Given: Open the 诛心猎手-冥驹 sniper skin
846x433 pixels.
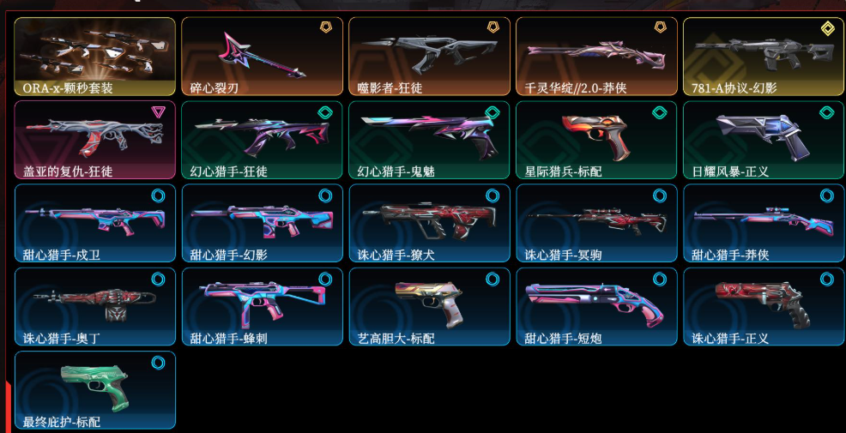Looking at the screenshot, I should 596,223.
